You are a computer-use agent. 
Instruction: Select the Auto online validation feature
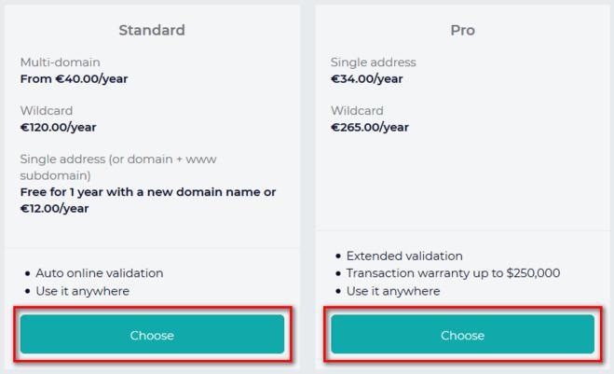pyautogui.click(x=99, y=273)
